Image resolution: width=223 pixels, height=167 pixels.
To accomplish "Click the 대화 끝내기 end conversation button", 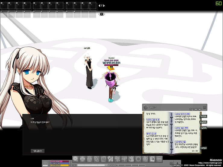I will pos(38,151).
